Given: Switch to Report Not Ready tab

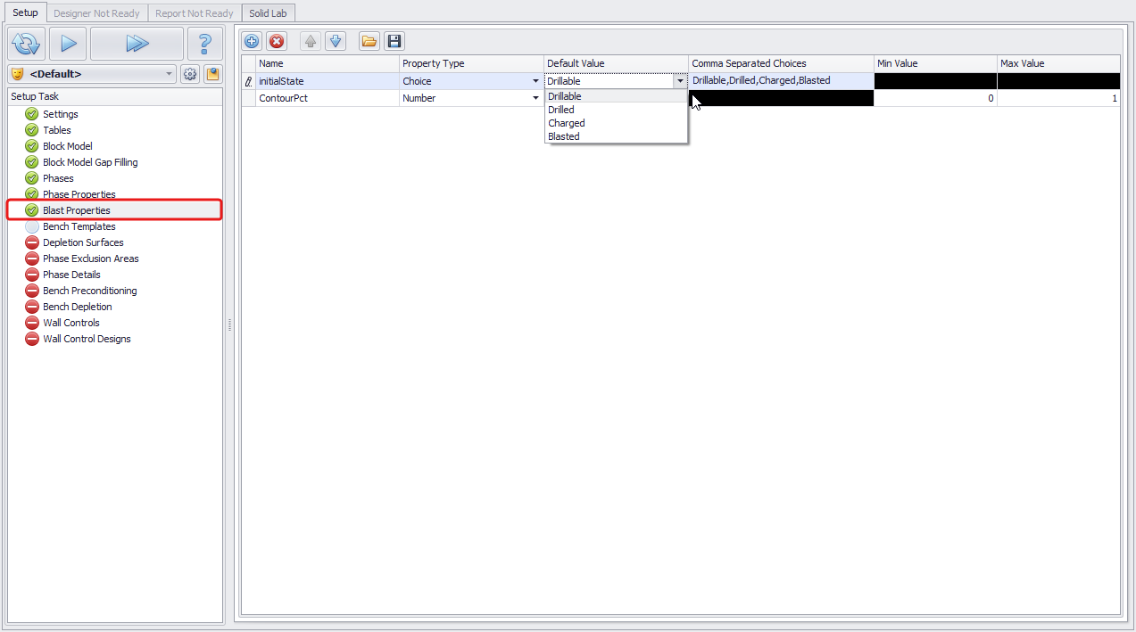Looking at the screenshot, I should coord(194,13).
